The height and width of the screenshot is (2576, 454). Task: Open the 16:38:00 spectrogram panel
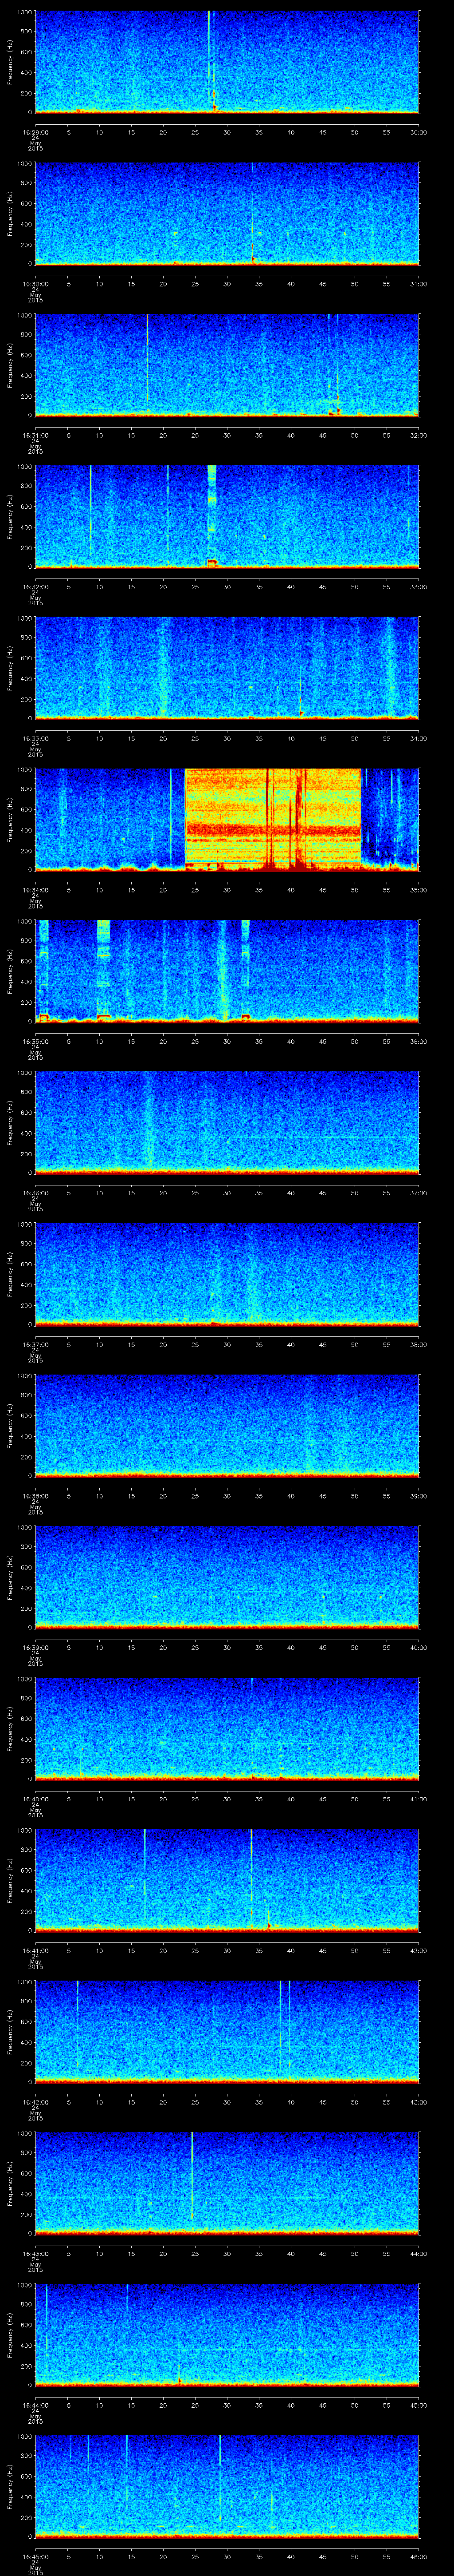coord(227,1425)
